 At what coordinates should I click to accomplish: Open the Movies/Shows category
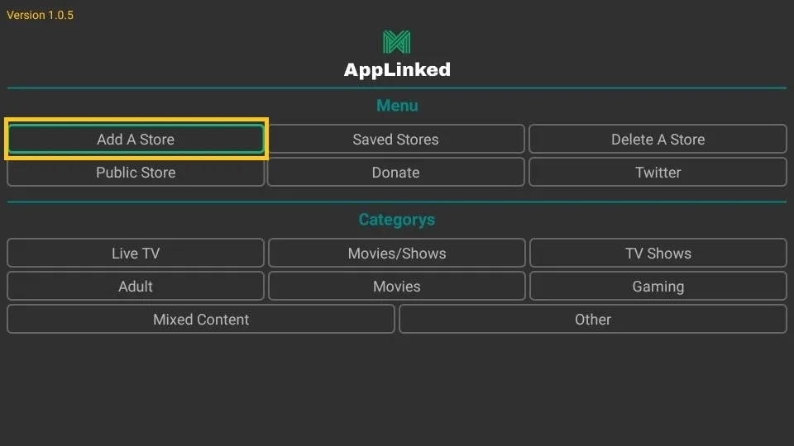pyautogui.click(x=396, y=253)
